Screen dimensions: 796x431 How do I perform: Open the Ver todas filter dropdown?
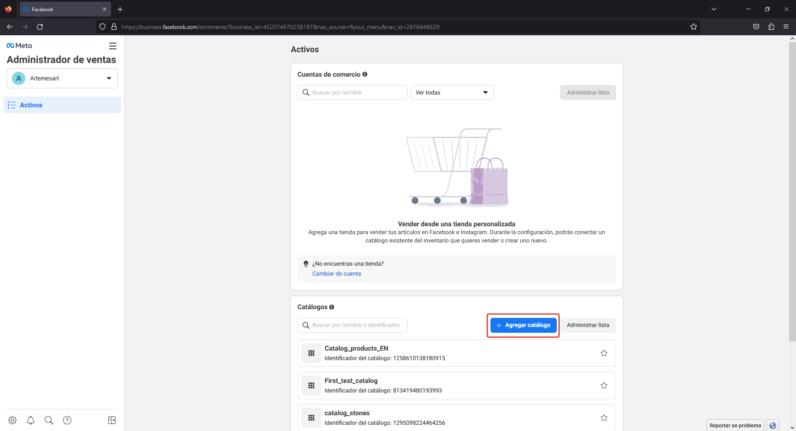452,92
